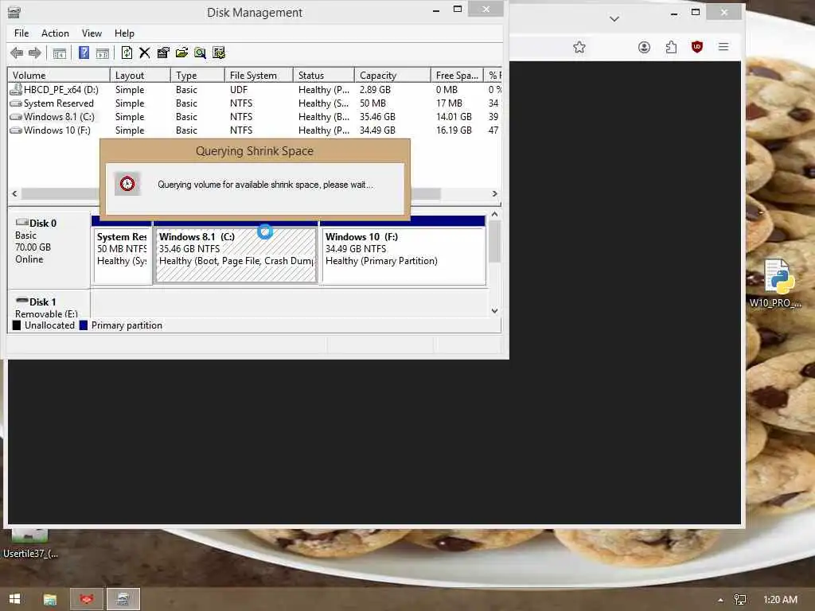Click the 1:20 AM taskbar clock
The image size is (815, 611).
point(780,600)
